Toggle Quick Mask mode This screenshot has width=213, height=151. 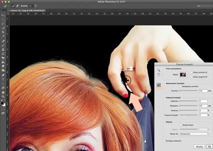[x=3, y=109]
